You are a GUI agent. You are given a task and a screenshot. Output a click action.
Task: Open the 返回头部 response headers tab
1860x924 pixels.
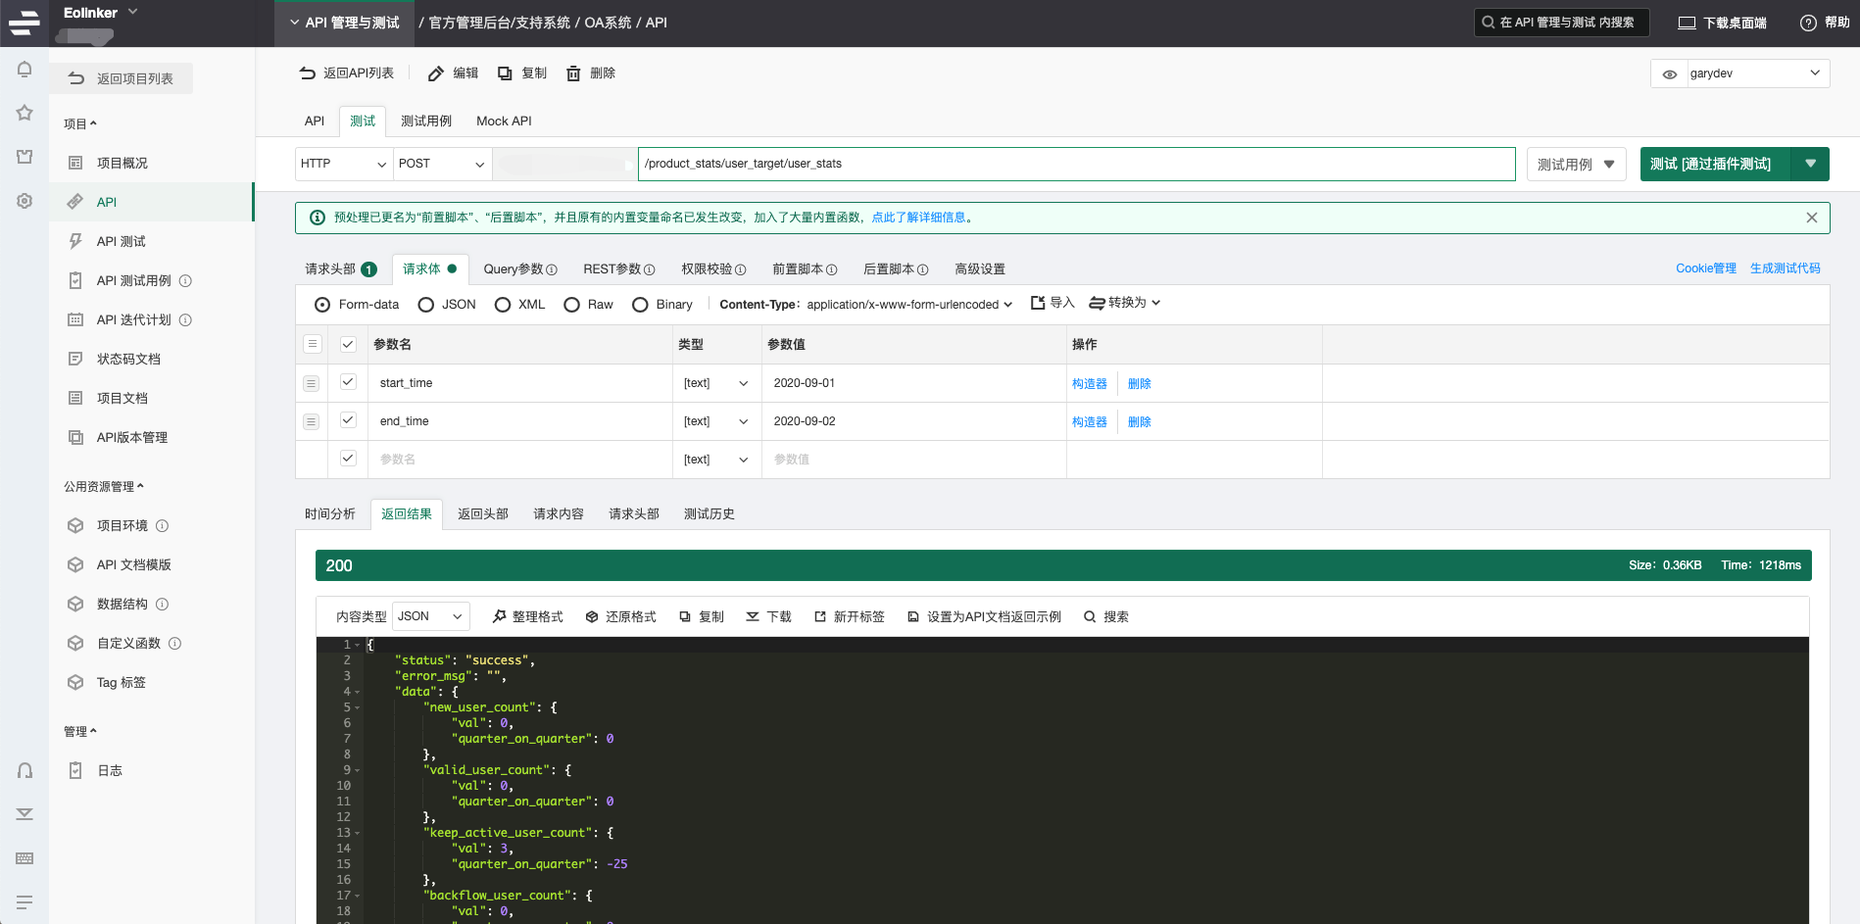(x=482, y=514)
